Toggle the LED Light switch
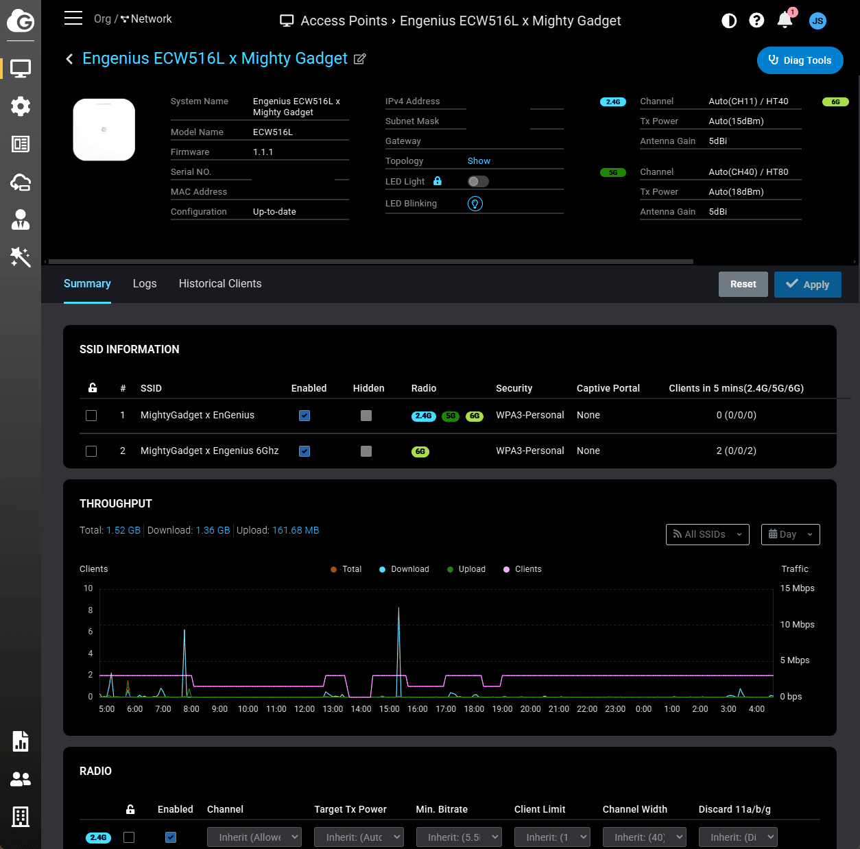 tap(478, 182)
